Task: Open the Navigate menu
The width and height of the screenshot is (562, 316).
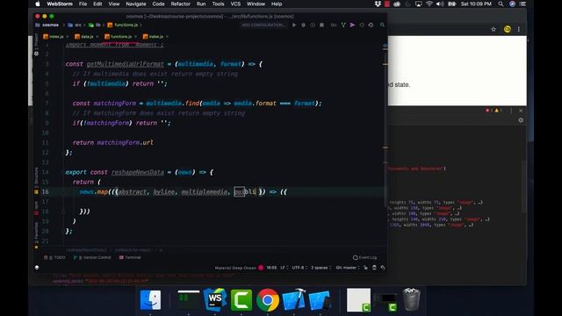Action: tap(136, 4)
